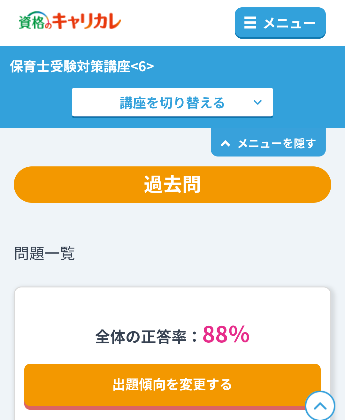Click the 全体の正答率 label text
345x420 pixels.
pyautogui.click(x=141, y=337)
